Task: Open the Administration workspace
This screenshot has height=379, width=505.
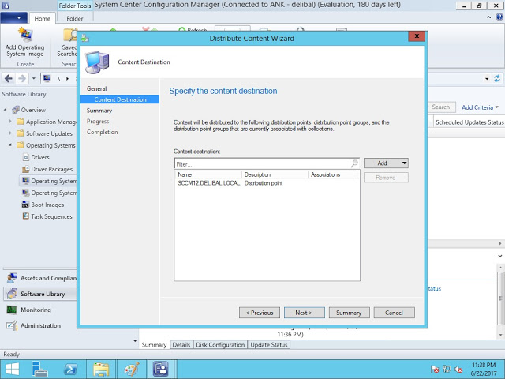Action: [x=39, y=325]
